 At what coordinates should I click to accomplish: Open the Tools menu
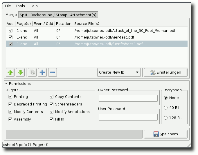pos(20,6)
